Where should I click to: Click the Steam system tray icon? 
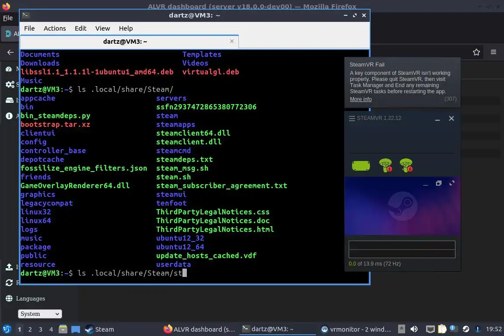pyautogui.click(x=465, y=329)
